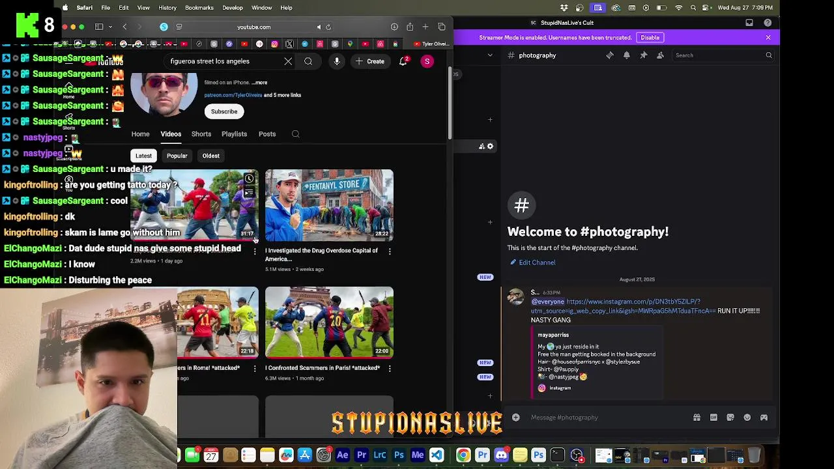Open the YouTube account avatar menu

pyautogui.click(x=427, y=61)
